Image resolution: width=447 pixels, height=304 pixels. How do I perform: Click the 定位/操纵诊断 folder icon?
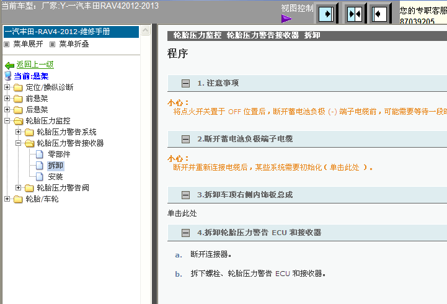(x=18, y=87)
